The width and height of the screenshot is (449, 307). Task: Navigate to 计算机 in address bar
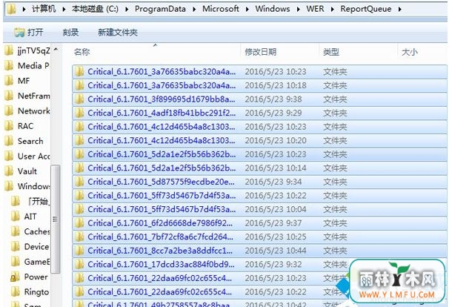(x=44, y=9)
